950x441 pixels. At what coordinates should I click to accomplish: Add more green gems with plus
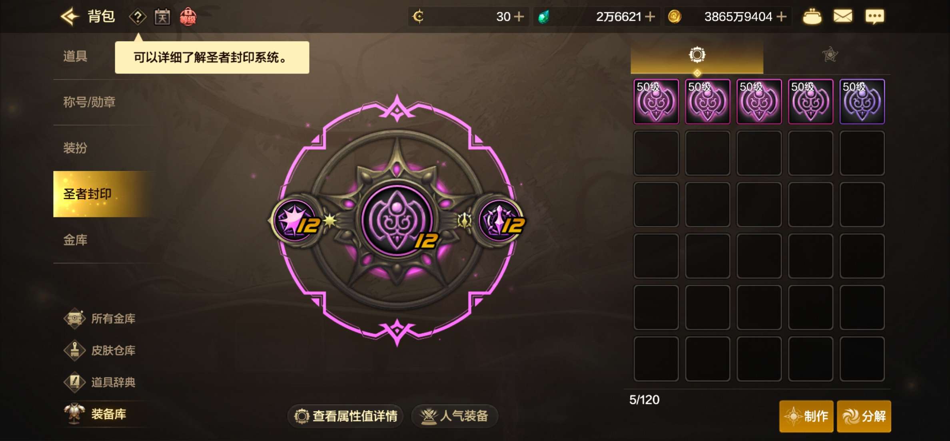point(650,17)
